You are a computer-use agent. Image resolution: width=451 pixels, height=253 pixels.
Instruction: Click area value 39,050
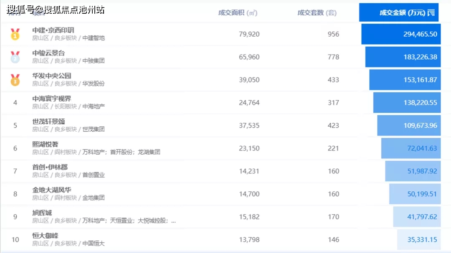click(249, 80)
